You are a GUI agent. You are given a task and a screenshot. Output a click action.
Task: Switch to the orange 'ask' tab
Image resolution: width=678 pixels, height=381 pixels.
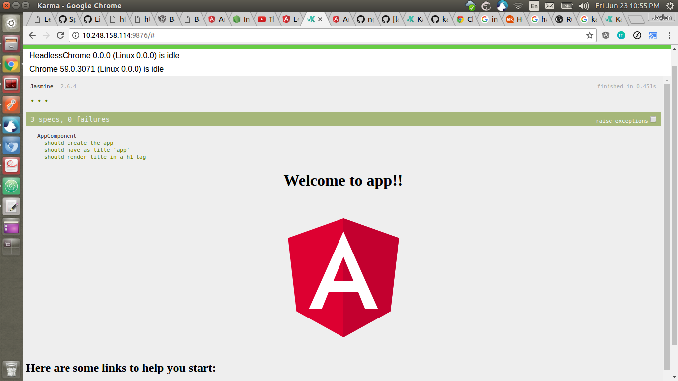[x=514, y=19]
